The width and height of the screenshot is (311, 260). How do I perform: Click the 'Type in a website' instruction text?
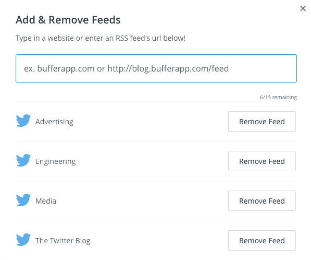101,38
